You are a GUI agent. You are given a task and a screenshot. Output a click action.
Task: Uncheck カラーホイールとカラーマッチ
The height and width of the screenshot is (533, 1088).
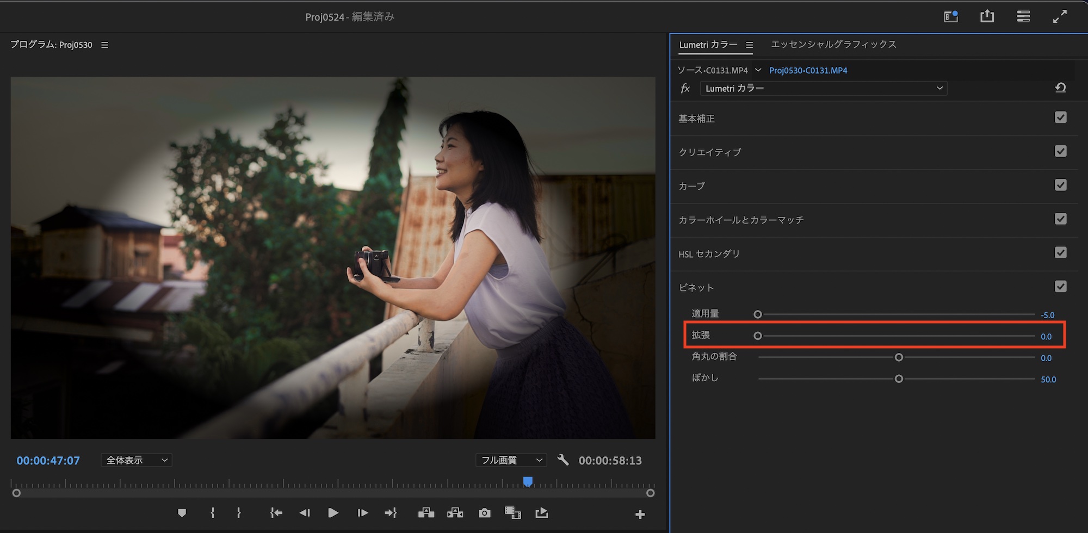[x=1061, y=219]
